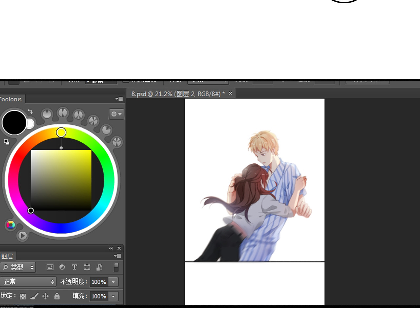Select the 8.psd document tab

(178, 94)
